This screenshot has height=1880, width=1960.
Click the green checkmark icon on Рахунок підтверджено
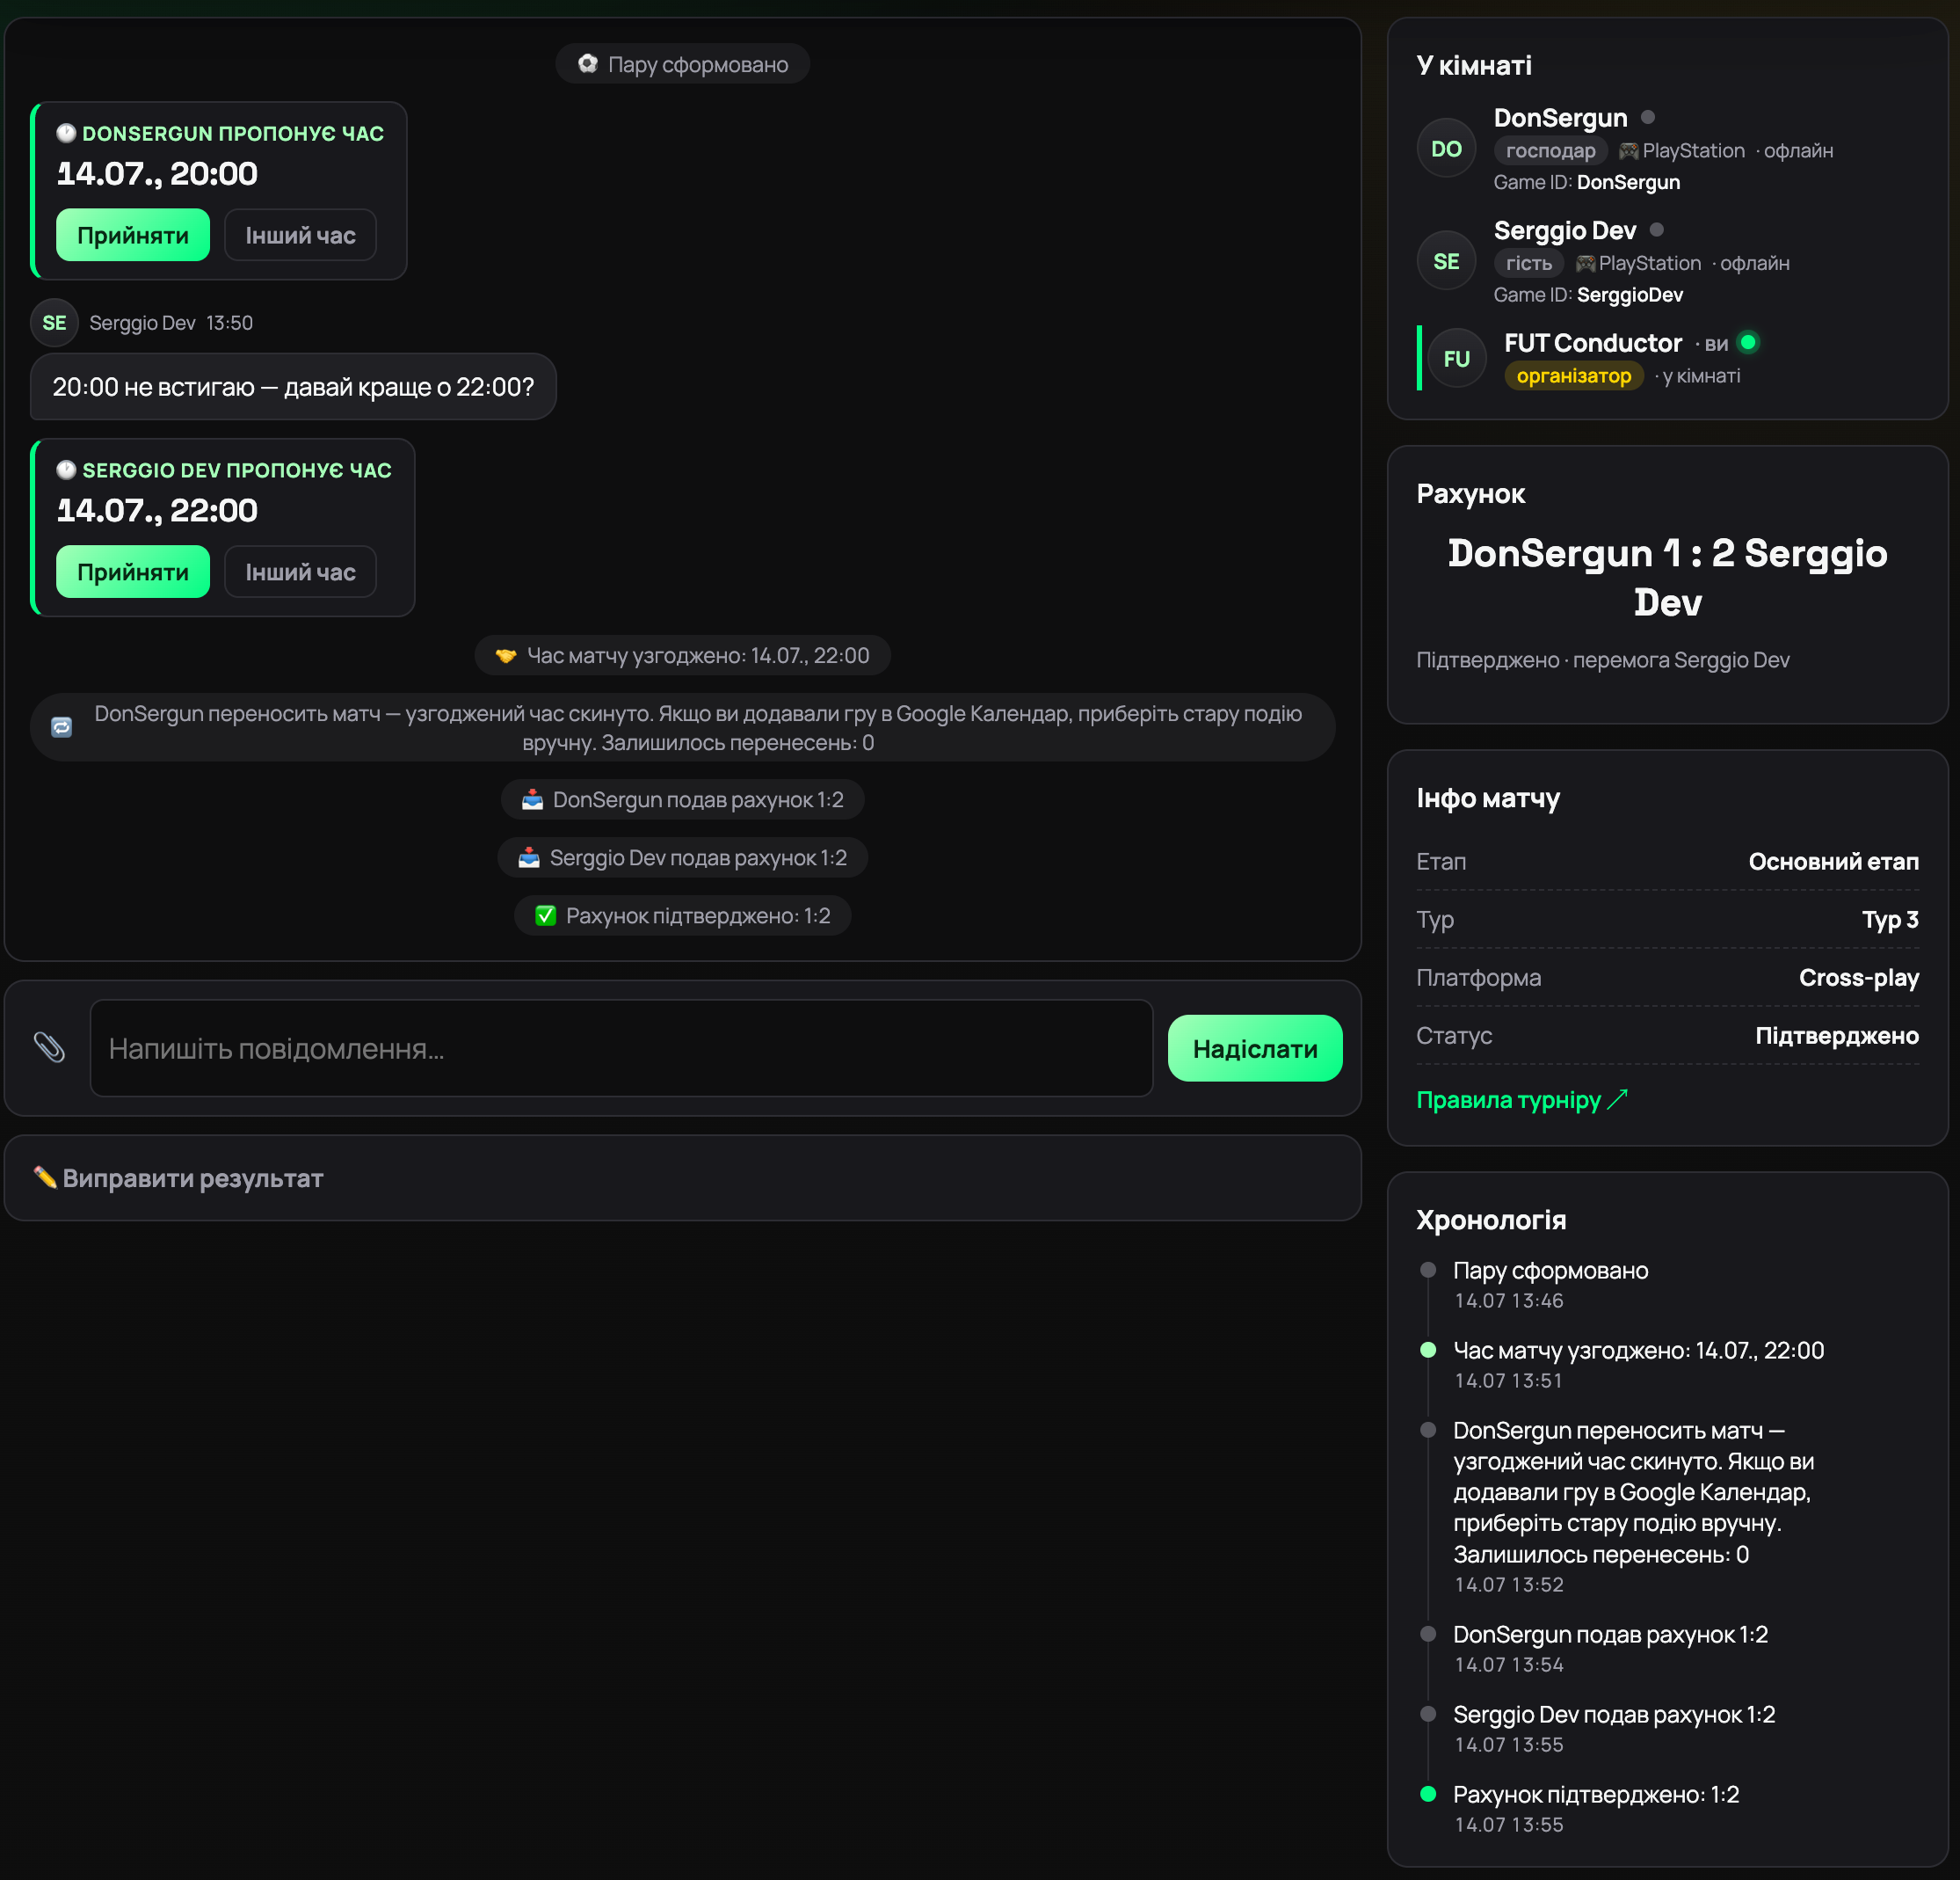[545, 915]
